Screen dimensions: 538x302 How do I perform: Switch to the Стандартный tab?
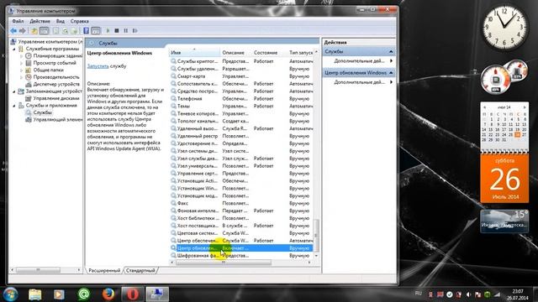[x=140, y=270]
